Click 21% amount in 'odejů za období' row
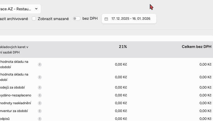 click(121, 87)
